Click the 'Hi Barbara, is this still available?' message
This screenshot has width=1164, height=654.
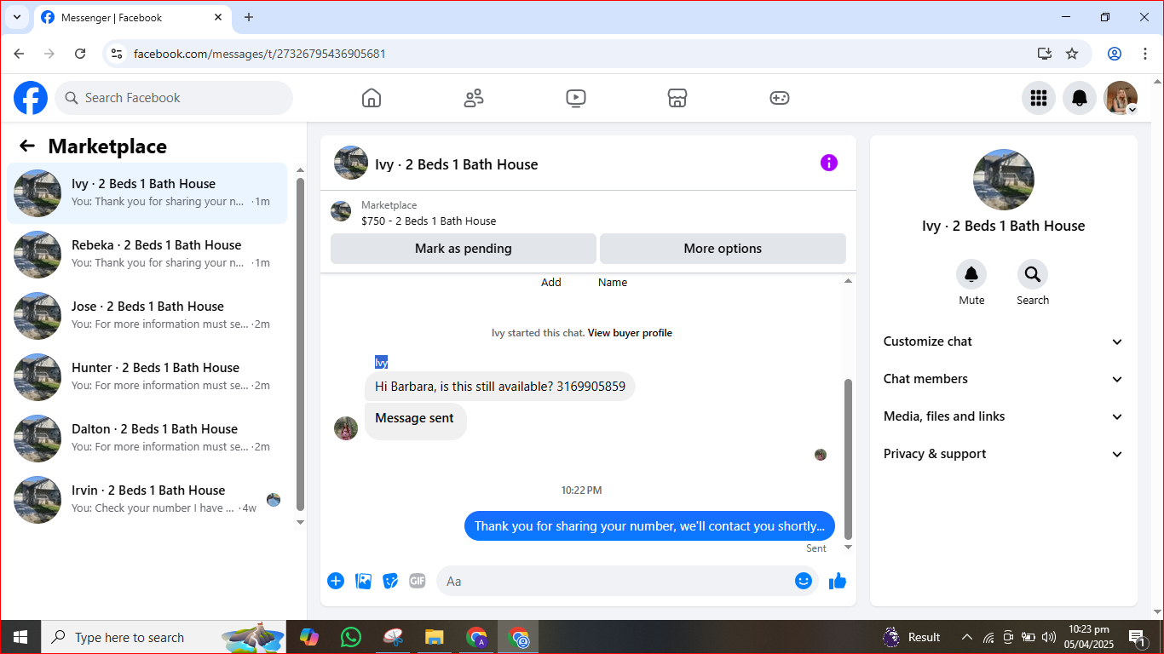click(500, 387)
